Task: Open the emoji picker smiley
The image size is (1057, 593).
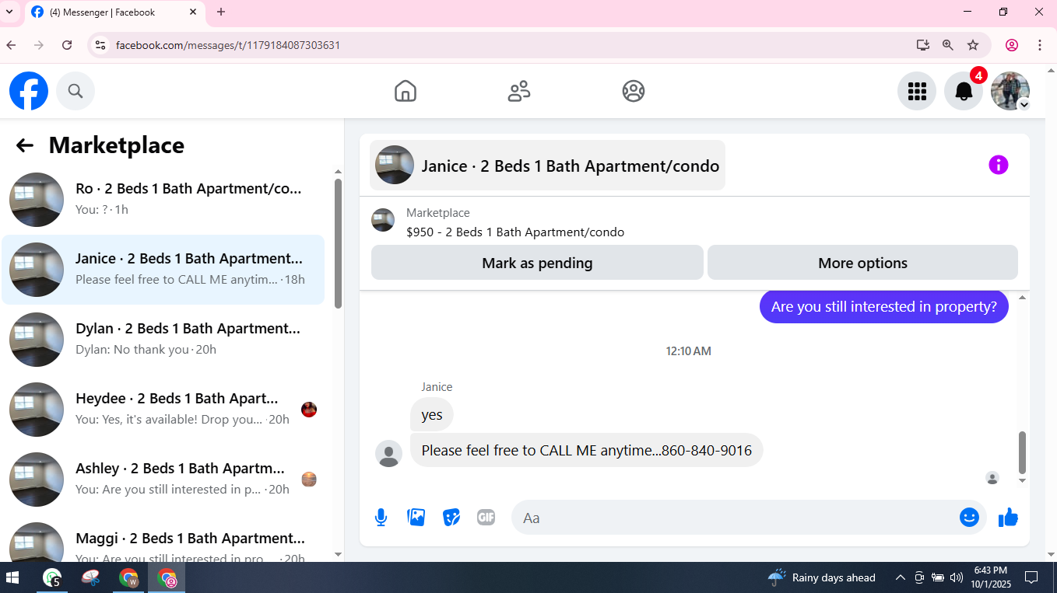Action: coord(969,518)
